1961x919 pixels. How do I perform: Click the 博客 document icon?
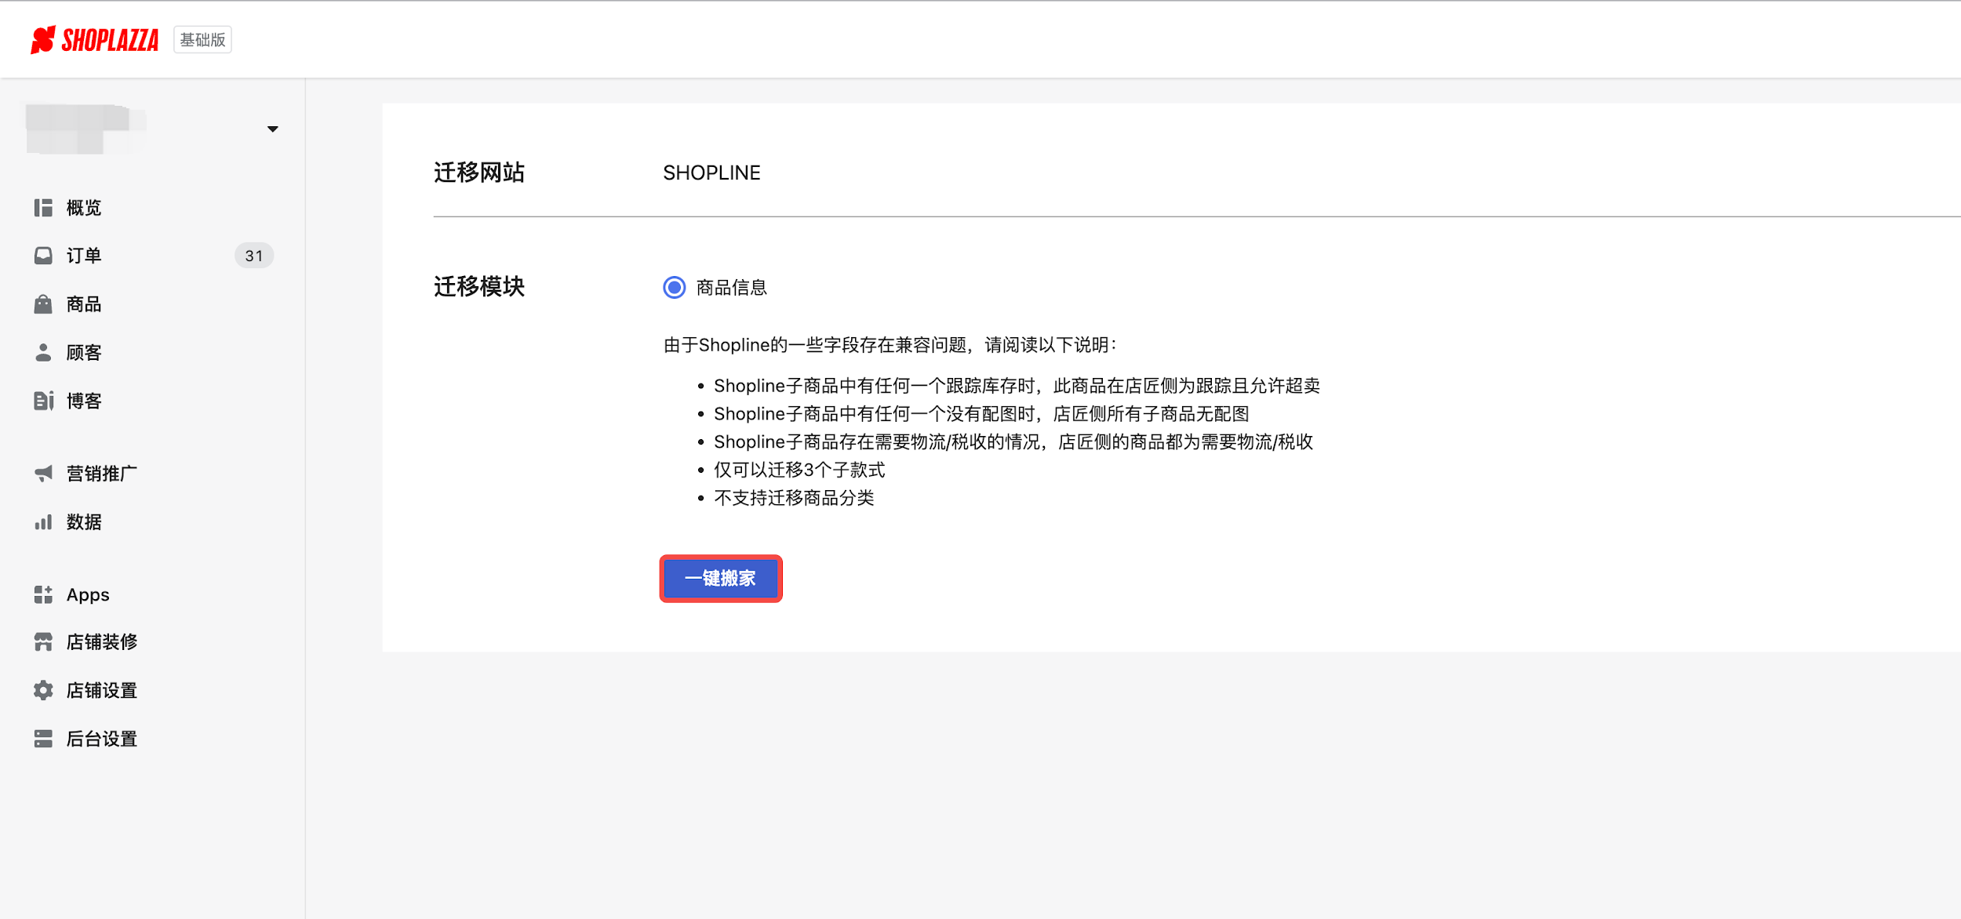tap(43, 401)
